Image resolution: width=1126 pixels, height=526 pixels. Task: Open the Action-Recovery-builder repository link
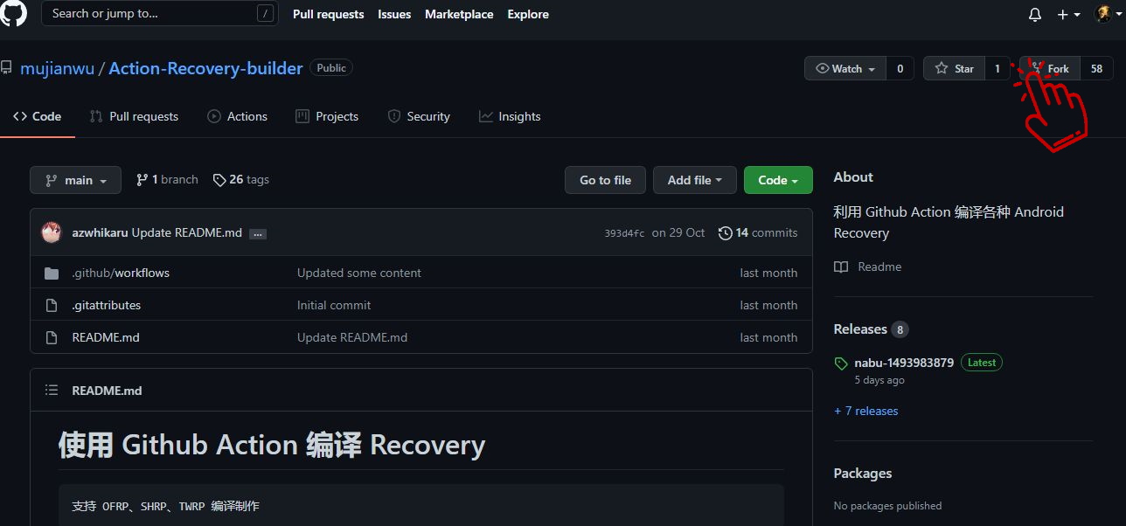point(205,68)
